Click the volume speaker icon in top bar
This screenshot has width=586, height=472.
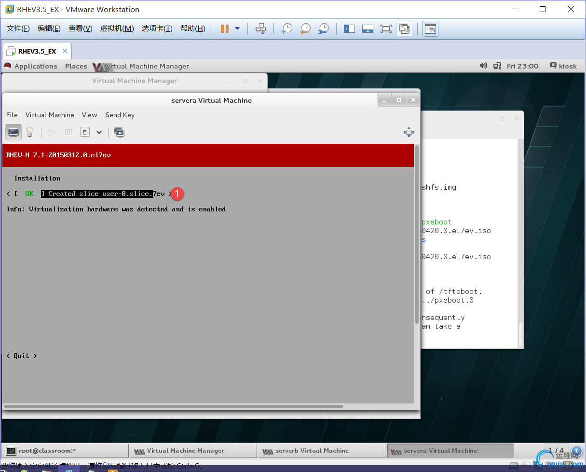pos(483,66)
